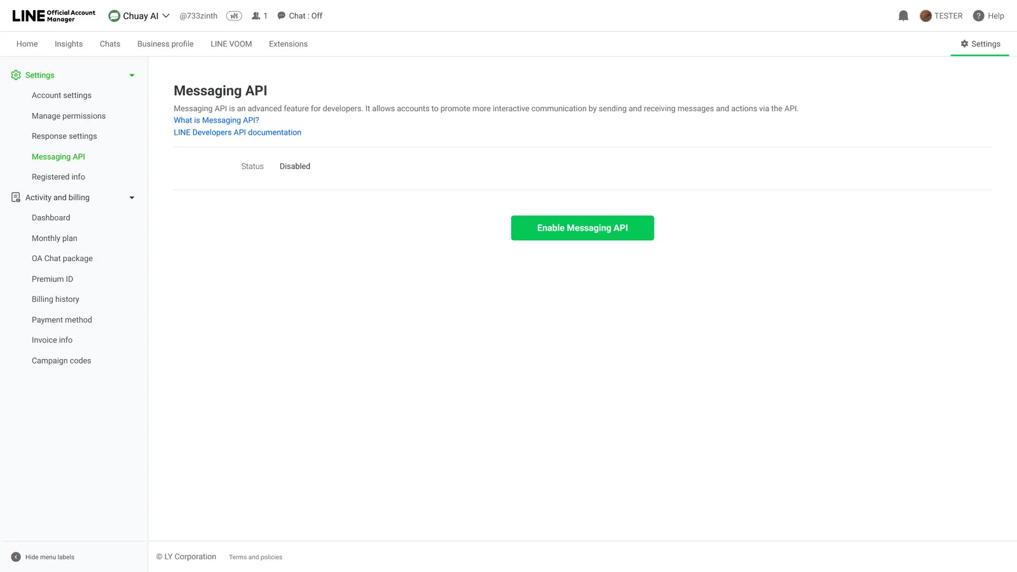
Task: Open OA Chat package
Action: point(62,259)
